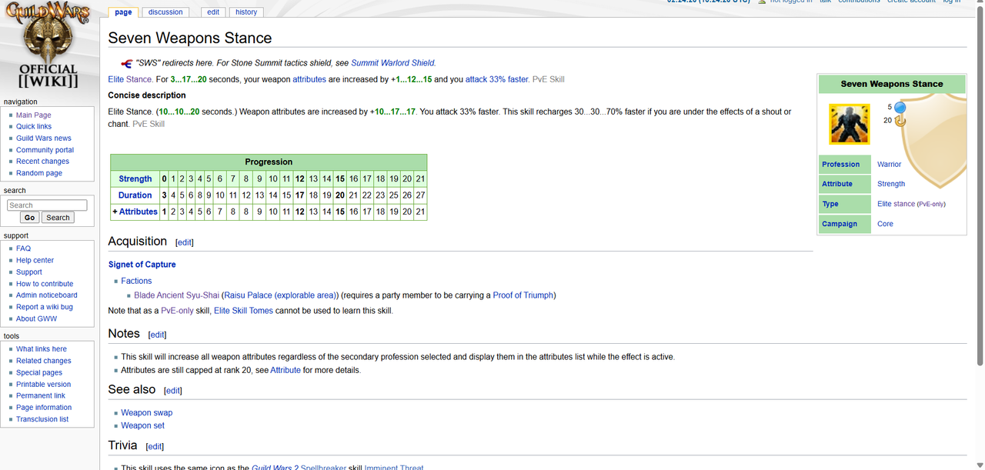Click the Search button

click(x=58, y=218)
